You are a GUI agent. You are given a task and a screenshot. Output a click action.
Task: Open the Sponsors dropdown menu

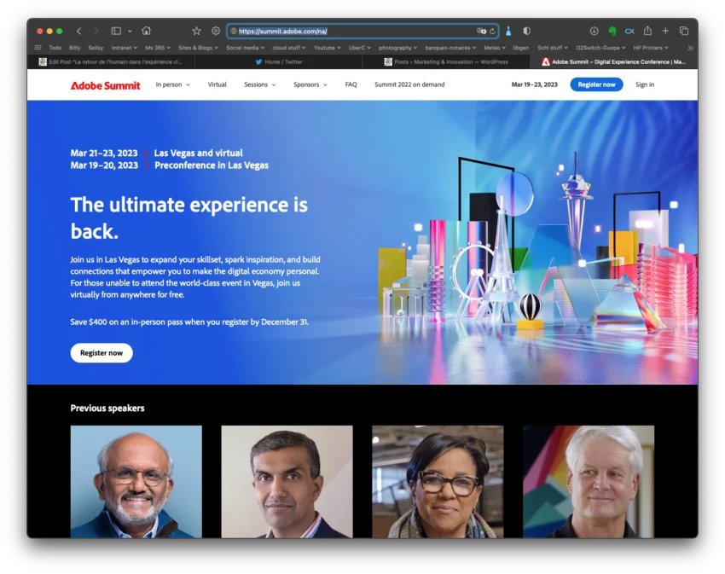coord(310,84)
